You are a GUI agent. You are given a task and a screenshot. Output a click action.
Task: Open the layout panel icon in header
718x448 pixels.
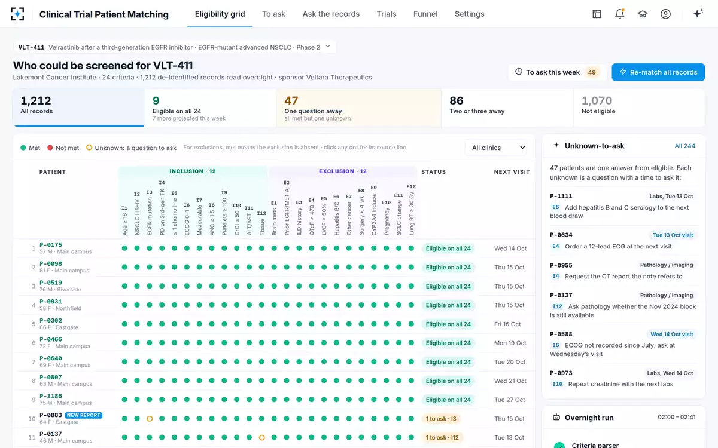point(597,14)
